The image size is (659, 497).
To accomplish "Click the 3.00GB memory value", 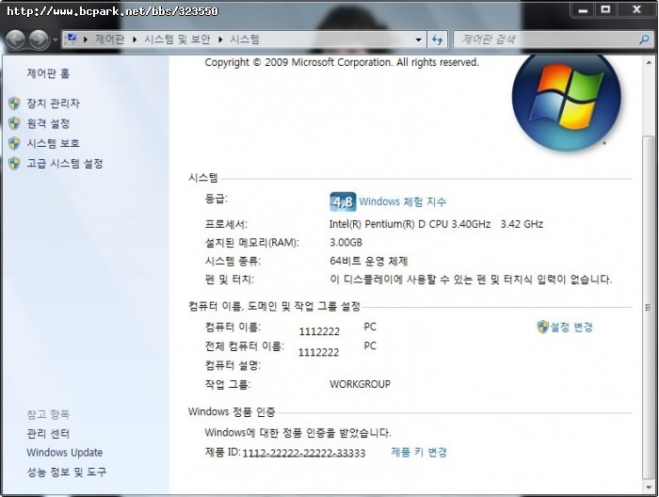I will 346,243.
